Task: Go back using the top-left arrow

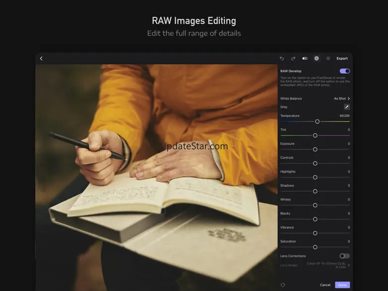Action: [41, 59]
